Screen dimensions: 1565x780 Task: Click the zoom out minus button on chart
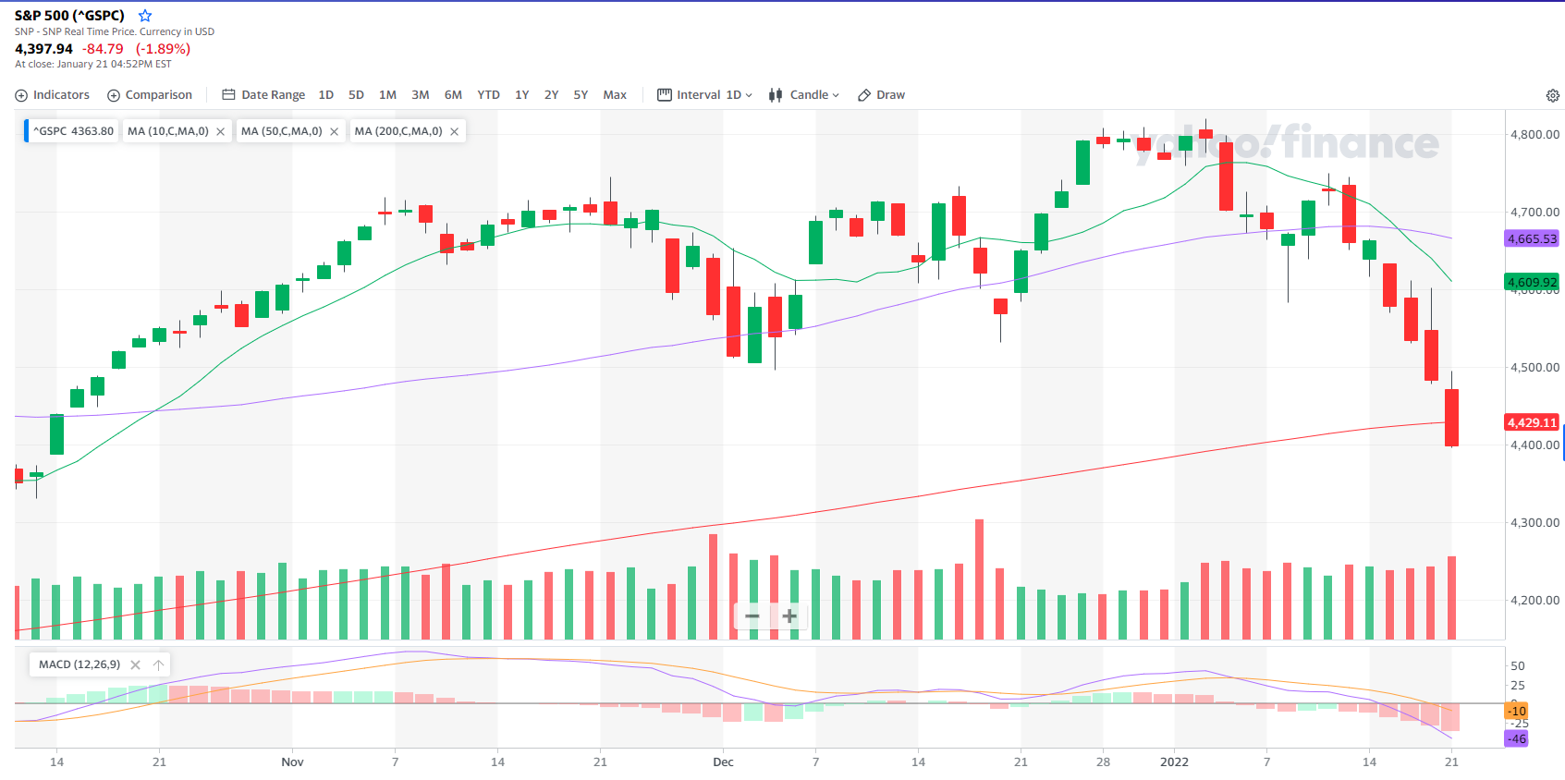(752, 615)
